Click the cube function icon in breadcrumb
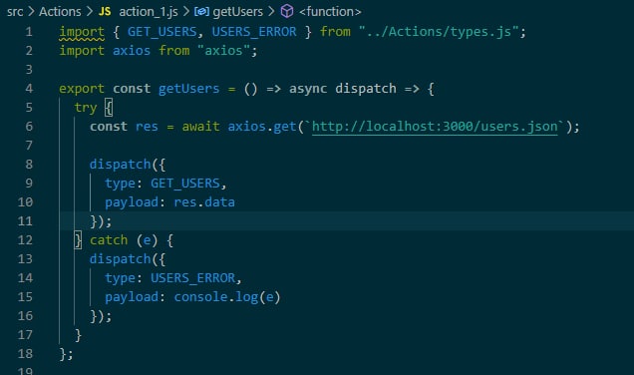Viewport: 634px width, 375px height. (287, 11)
